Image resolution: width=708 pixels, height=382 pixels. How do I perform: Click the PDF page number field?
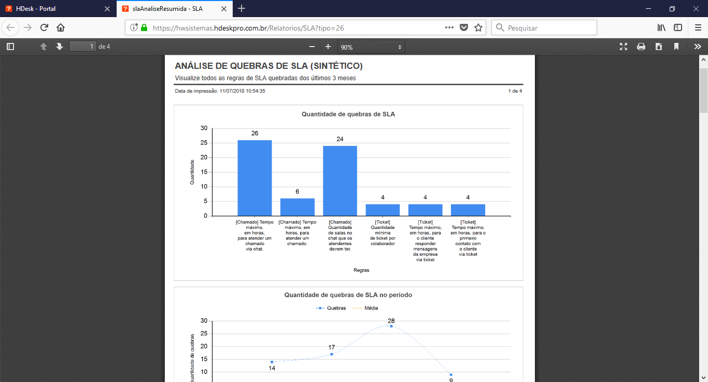[83, 47]
